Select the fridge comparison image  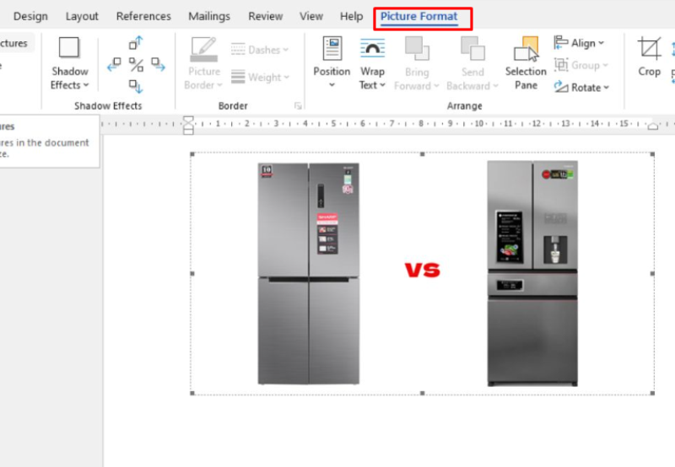point(423,273)
